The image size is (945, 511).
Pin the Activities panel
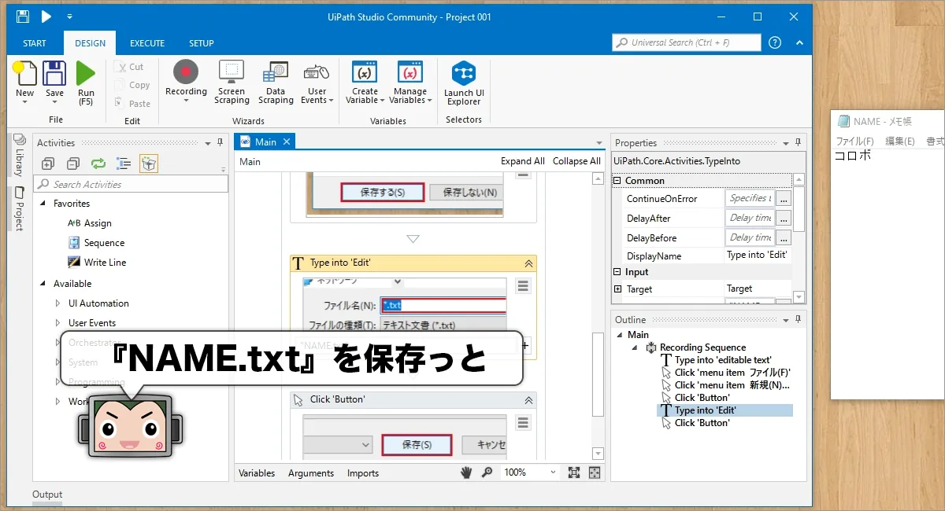[x=220, y=142]
